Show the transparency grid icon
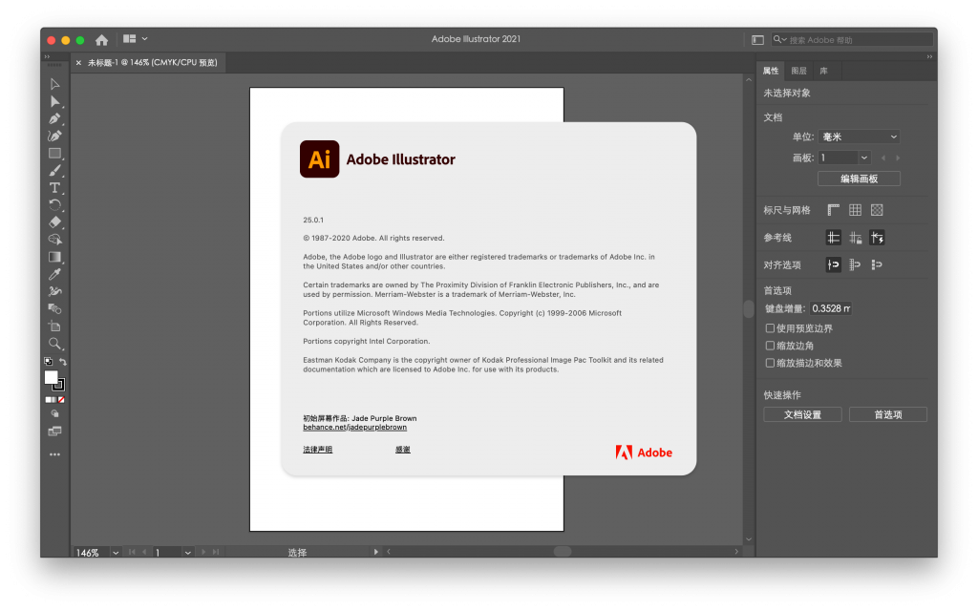This screenshot has width=978, height=611. tap(877, 210)
